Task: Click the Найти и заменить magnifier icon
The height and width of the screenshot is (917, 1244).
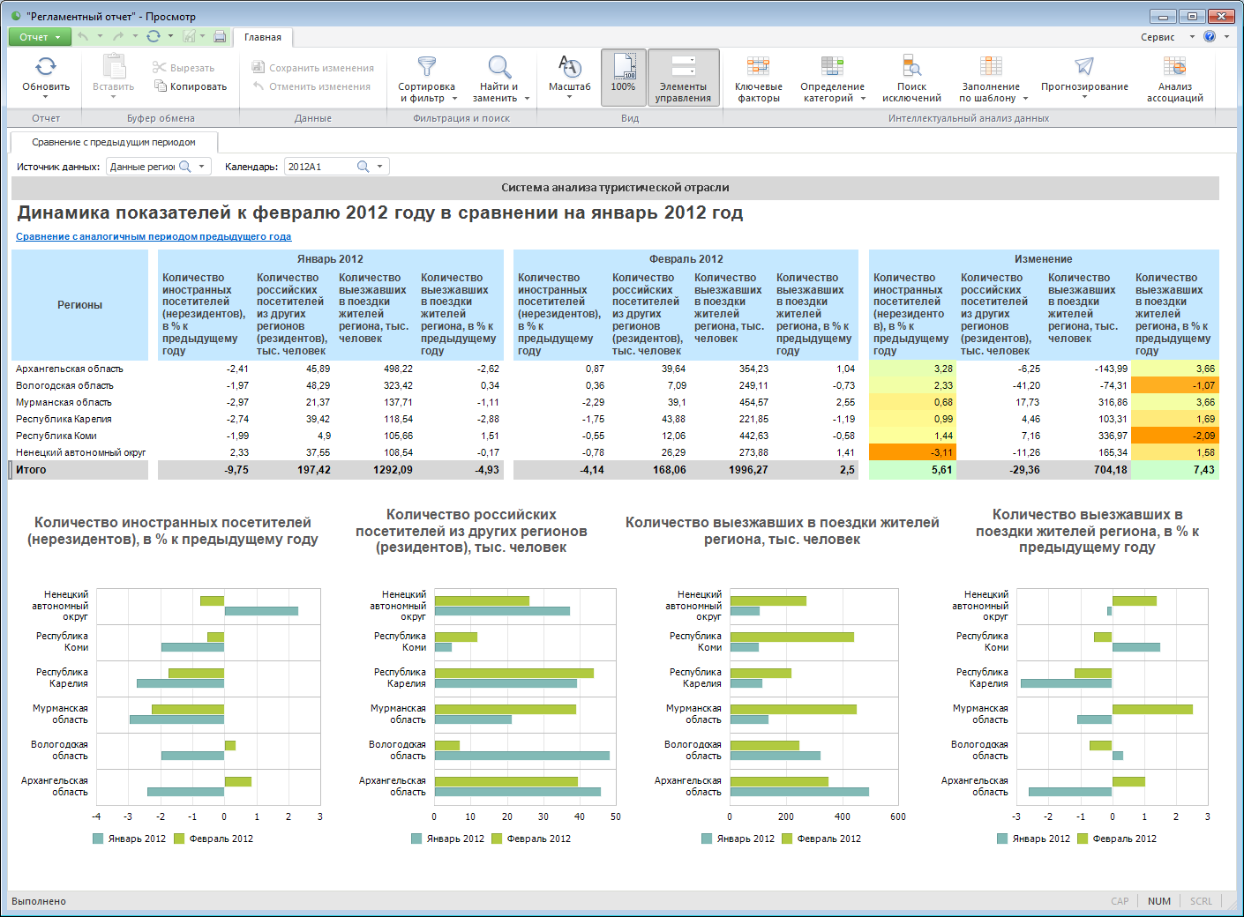Action: 499,67
